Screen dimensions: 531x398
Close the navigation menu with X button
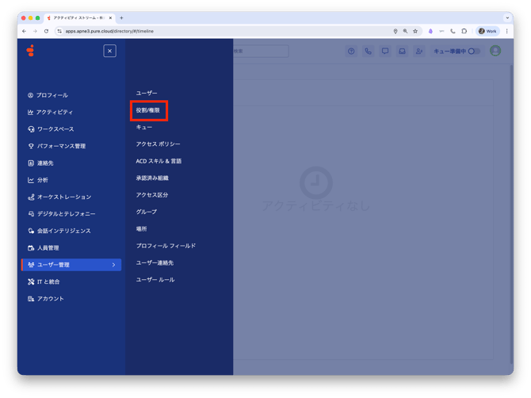pyautogui.click(x=109, y=52)
